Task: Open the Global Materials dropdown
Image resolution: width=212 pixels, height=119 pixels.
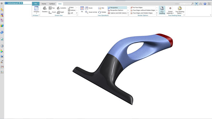Action: (x=170, y=10)
